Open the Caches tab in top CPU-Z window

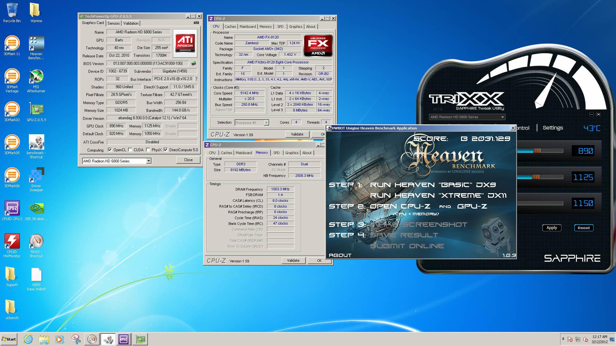tap(230, 27)
